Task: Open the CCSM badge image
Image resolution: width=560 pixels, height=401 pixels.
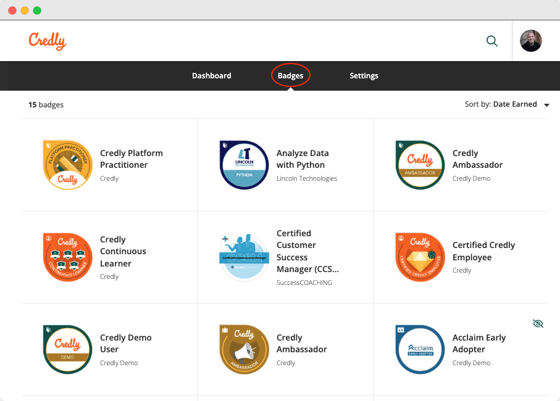Action: (244, 257)
